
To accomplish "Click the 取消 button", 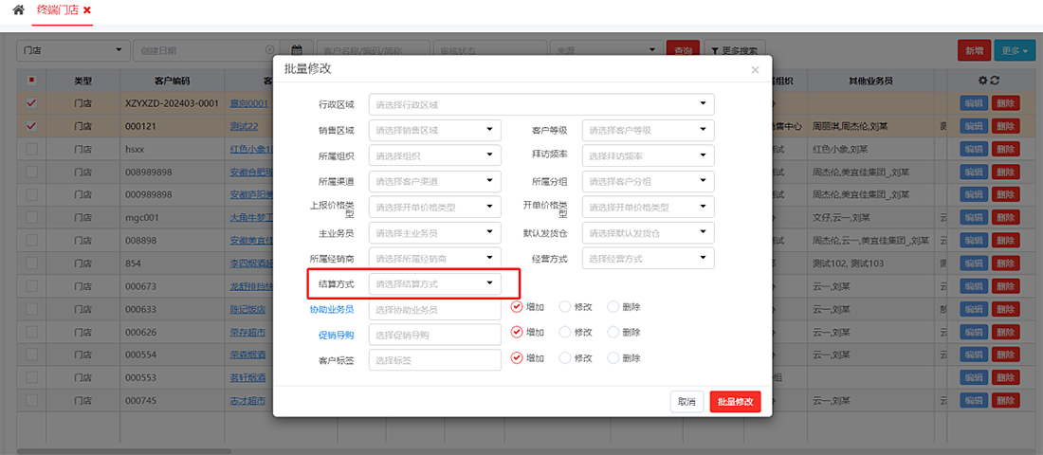I will [686, 402].
